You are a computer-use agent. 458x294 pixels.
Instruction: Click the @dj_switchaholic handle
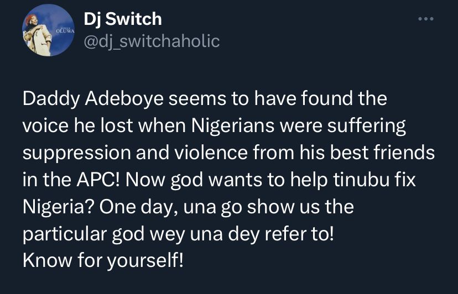[x=151, y=40]
